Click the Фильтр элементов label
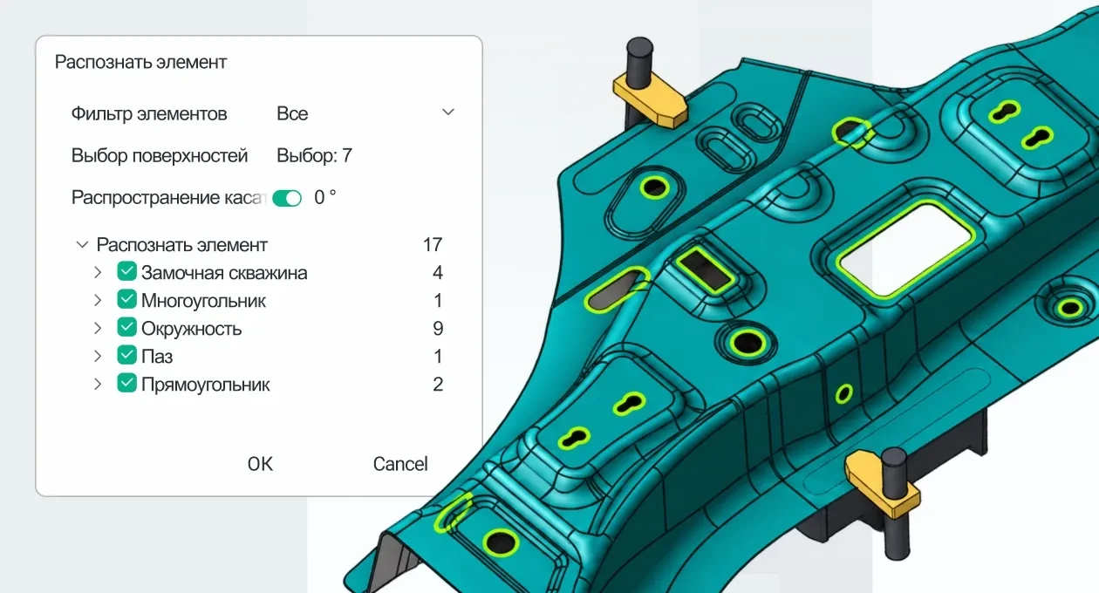Screen dimensions: 1099x593 tap(149, 114)
